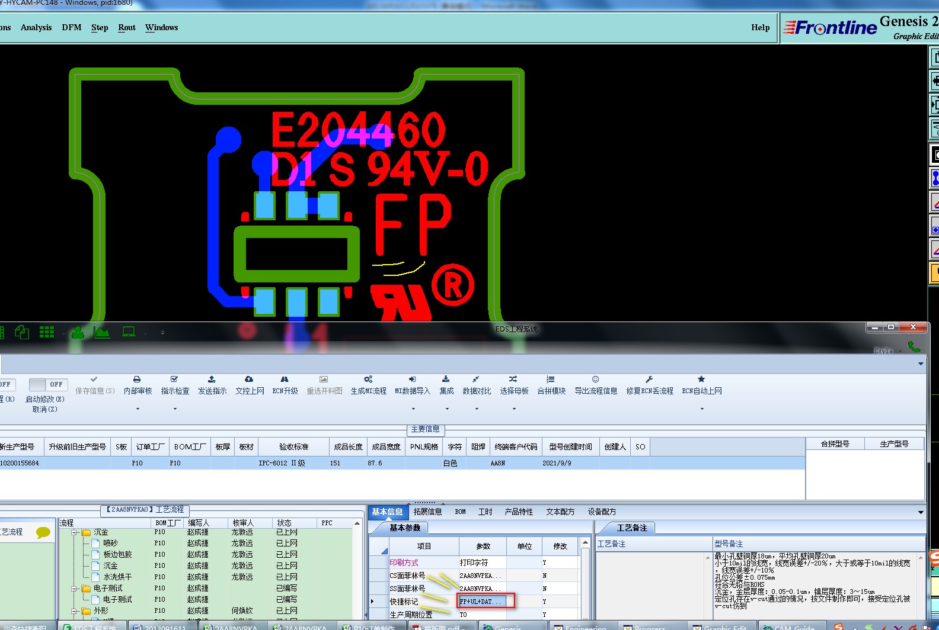Click the yellow speech bubble icon
This screenshot has width=939, height=630.
tap(43, 532)
